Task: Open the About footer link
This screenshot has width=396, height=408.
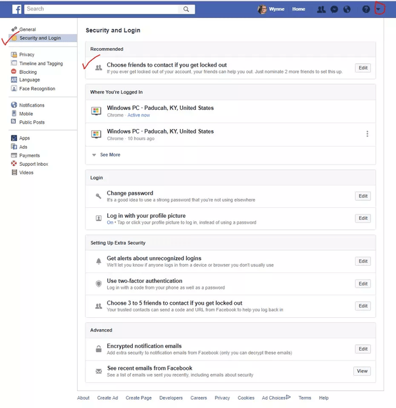Action: point(84,398)
